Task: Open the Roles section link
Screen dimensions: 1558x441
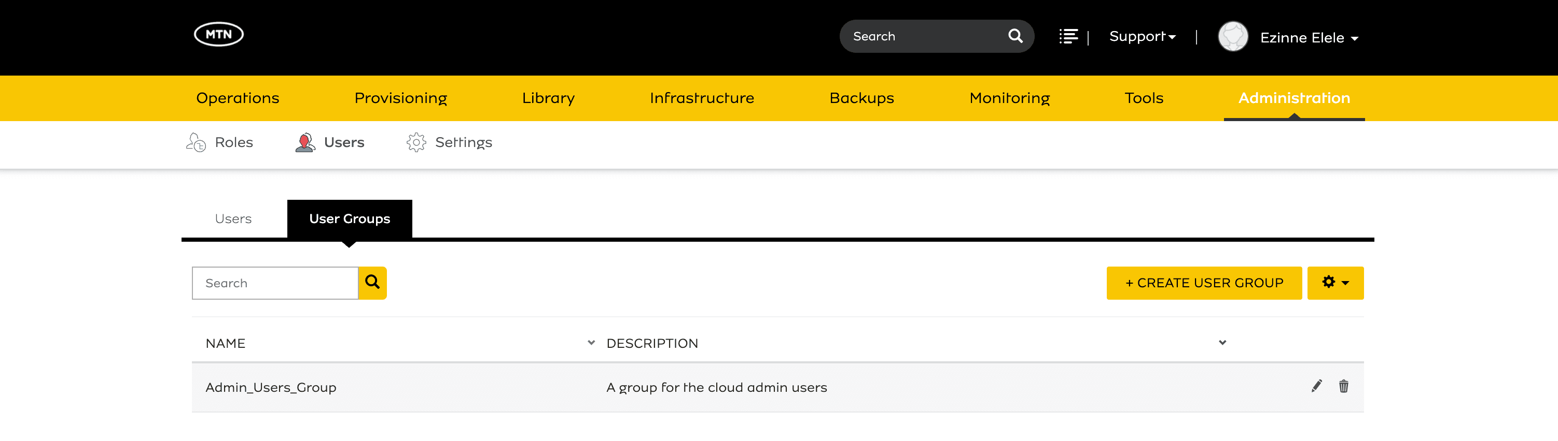Action: click(x=233, y=142)
